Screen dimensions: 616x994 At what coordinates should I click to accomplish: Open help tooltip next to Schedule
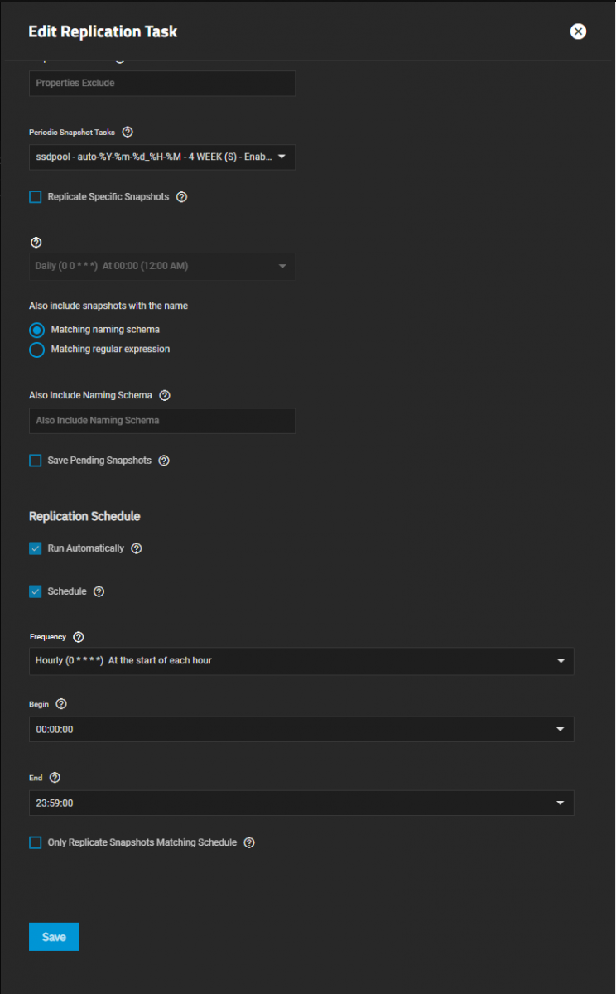pyautogui.click(x=99, y=591)
